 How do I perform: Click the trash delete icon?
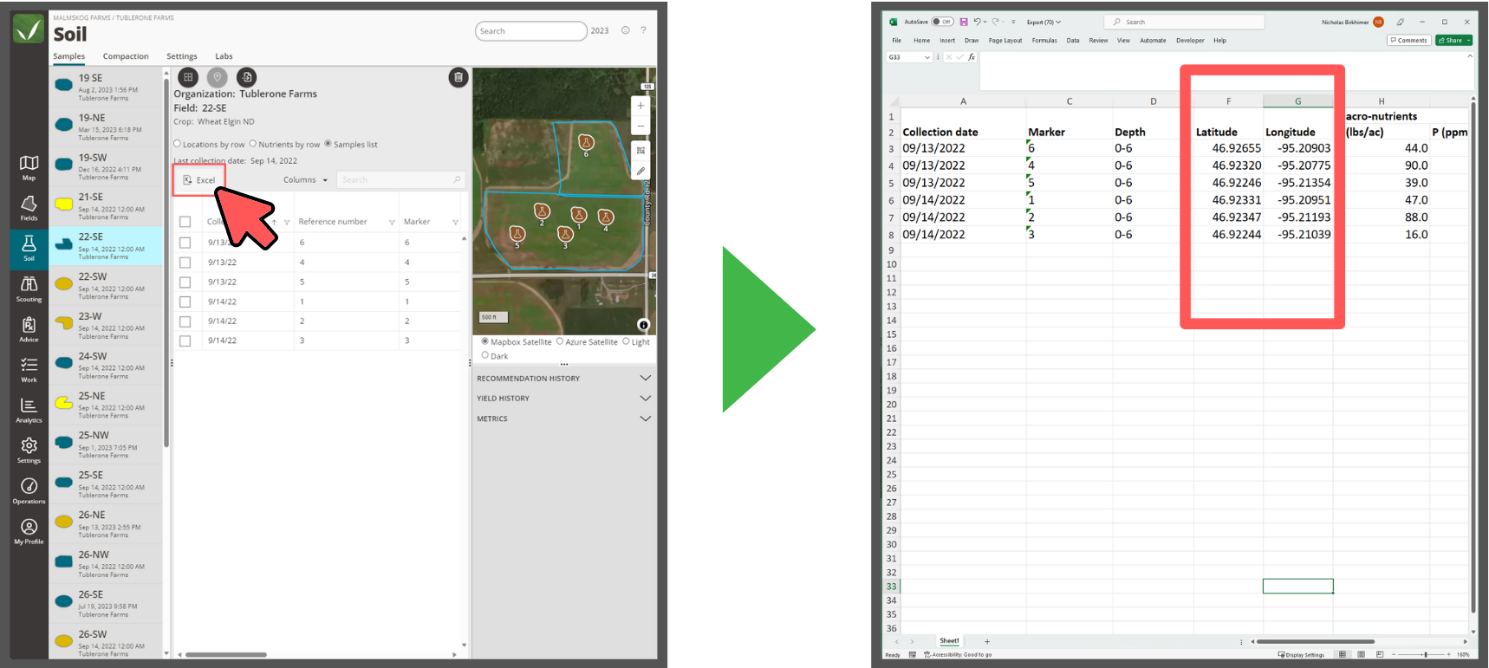pyautogui.click(x=458, y=77)
